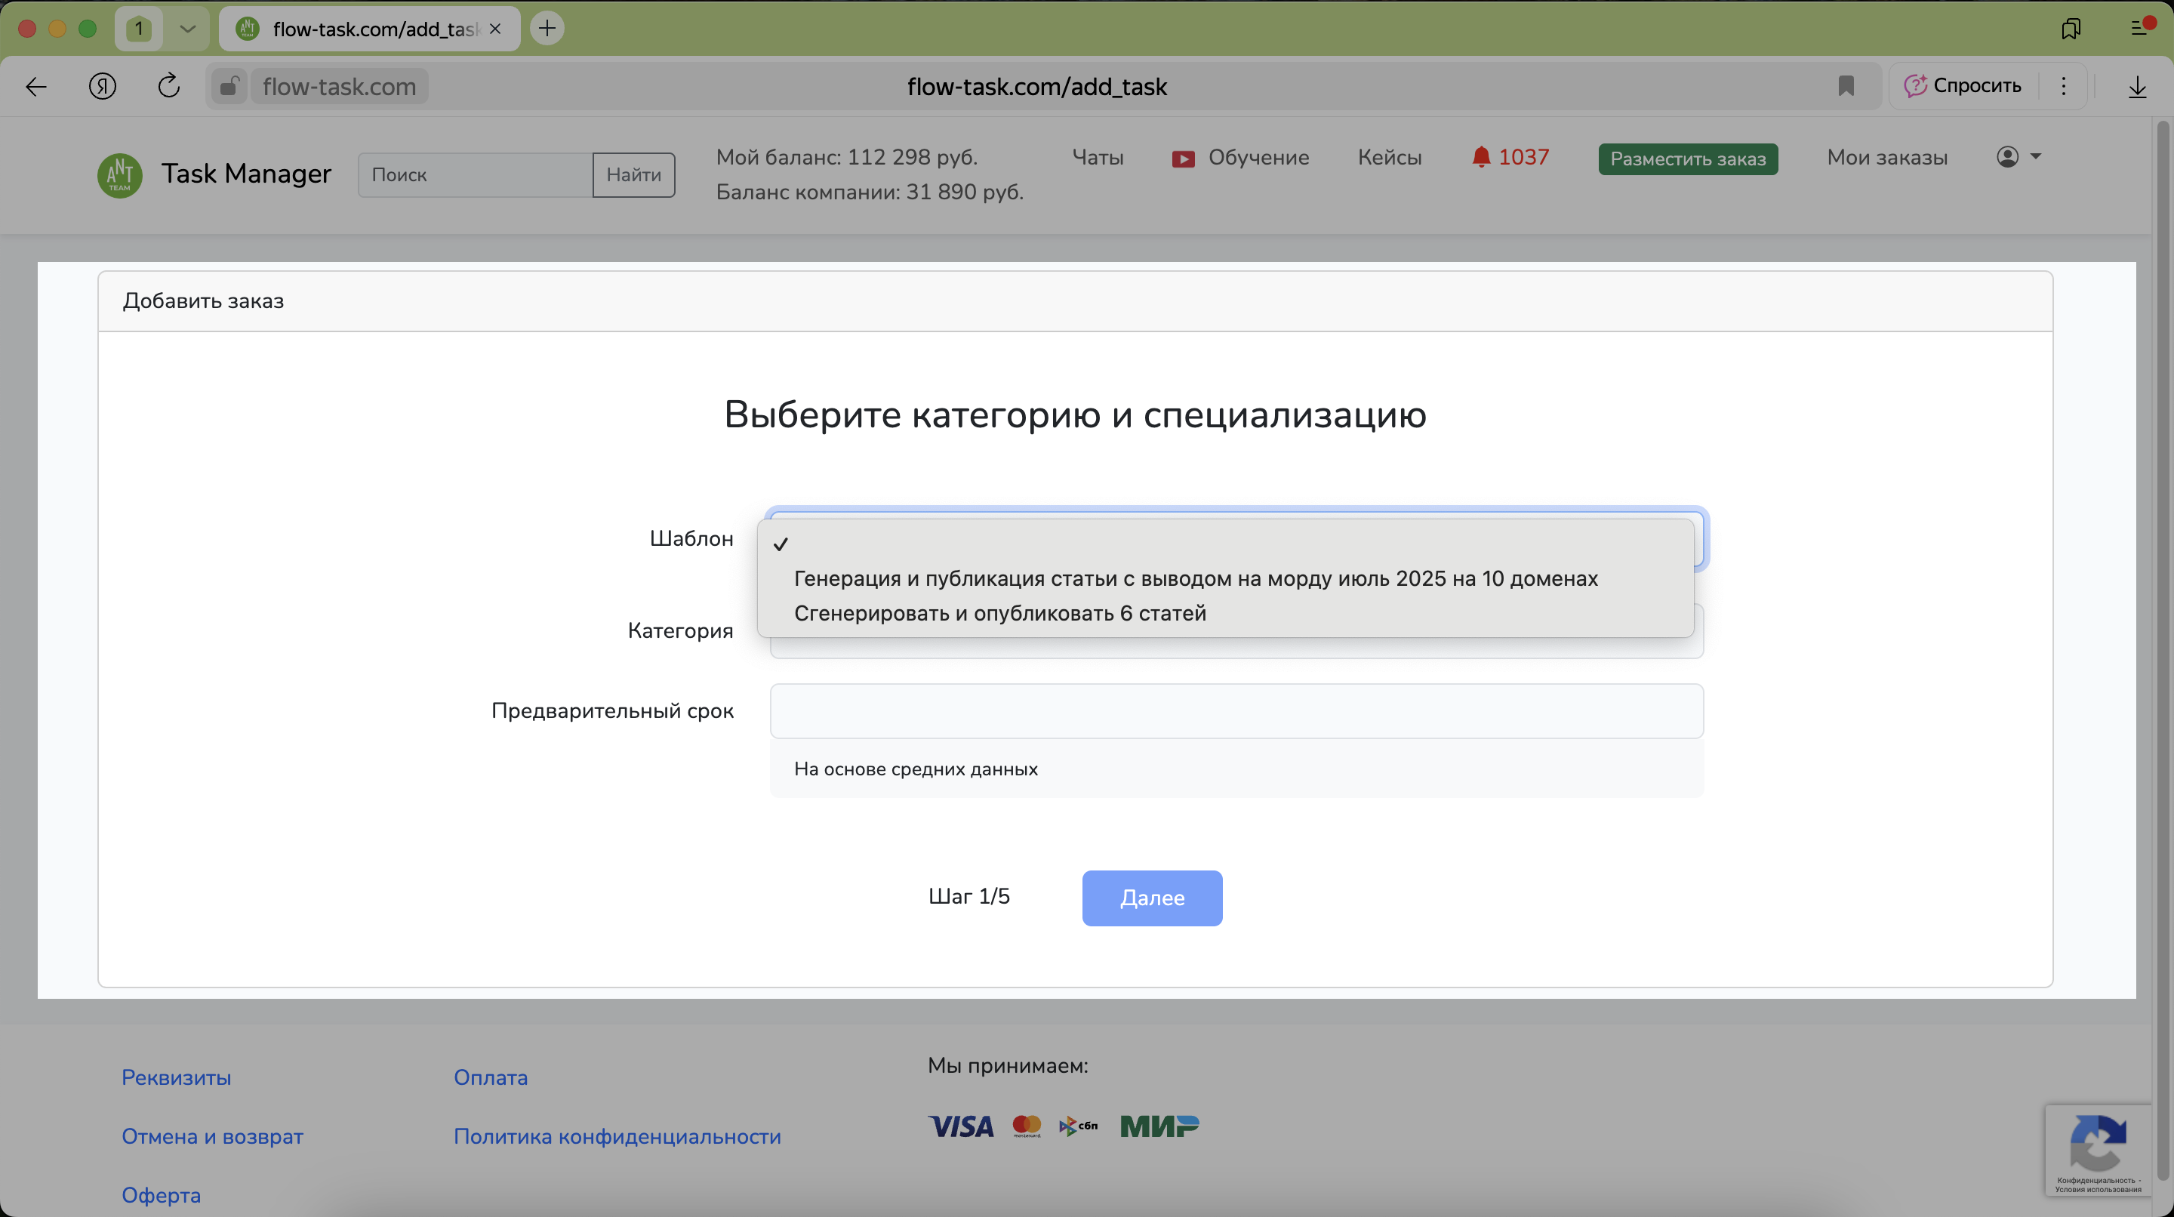The width and height of the screenshot is (2174, 1217).
Task: Select template Генерация и публикация статьи
Action: tap(1195, 579)
